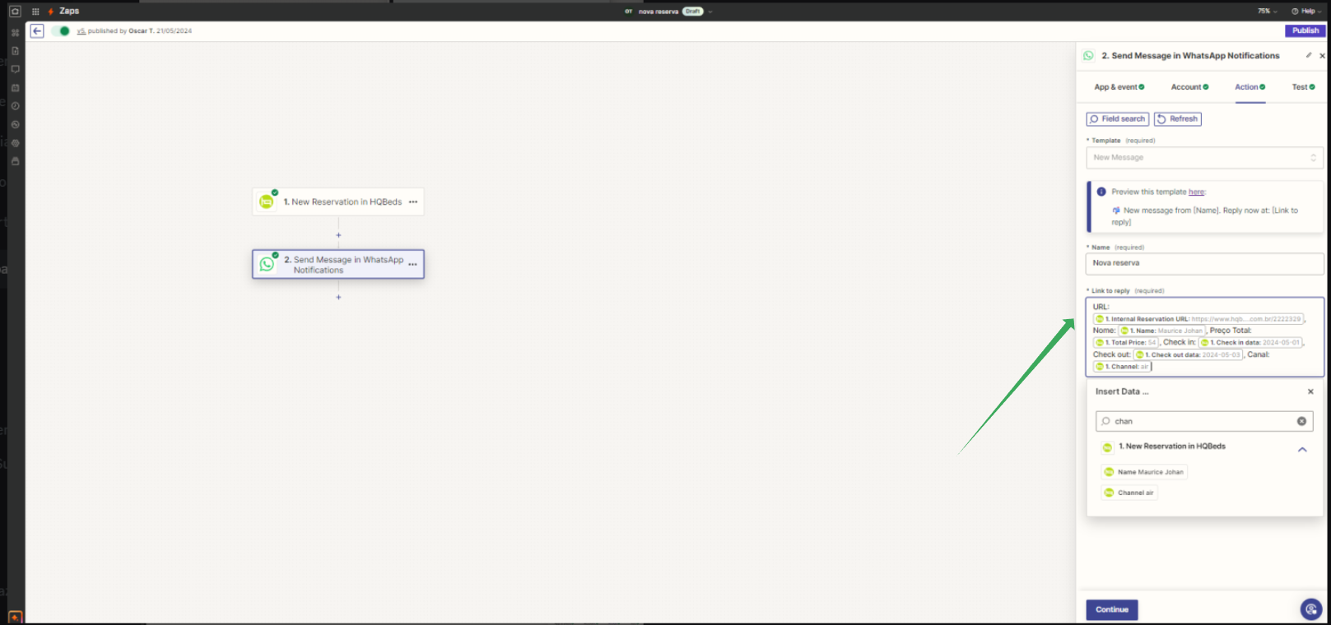Screen dimensions: 1331x625
Task: Click the Name field containing Nova reserva
Action: tap(1204, 263)
